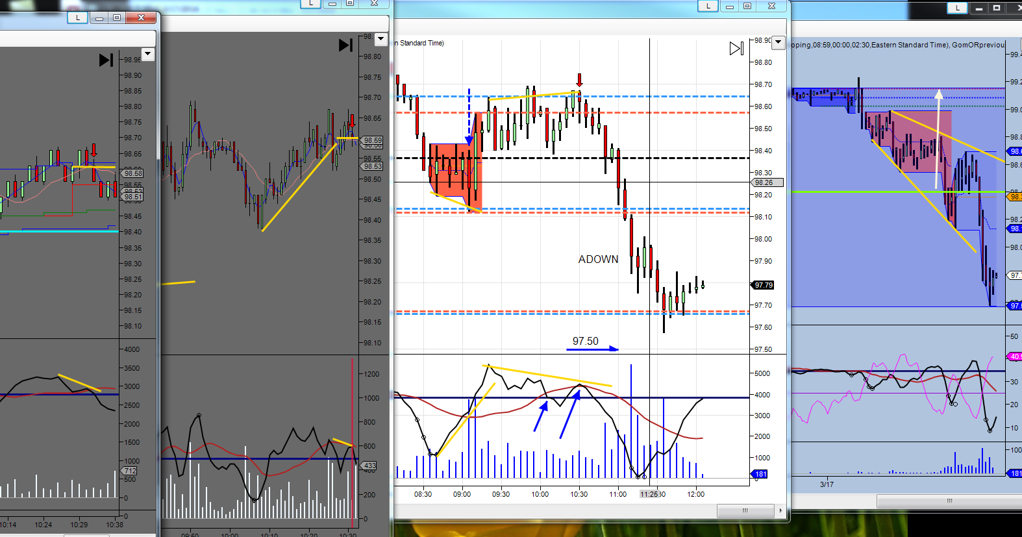Minimize the gray second chart window

point(332,3)
